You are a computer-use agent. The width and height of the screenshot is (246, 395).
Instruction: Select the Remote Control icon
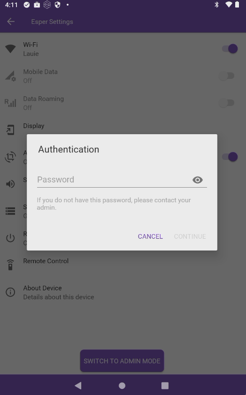tap(10, 265)
